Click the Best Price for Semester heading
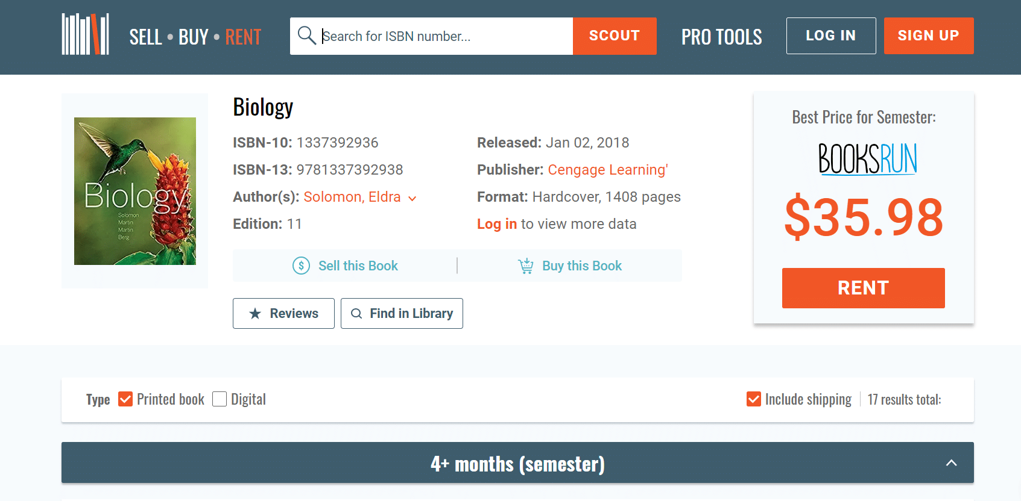 click(864, 117)
